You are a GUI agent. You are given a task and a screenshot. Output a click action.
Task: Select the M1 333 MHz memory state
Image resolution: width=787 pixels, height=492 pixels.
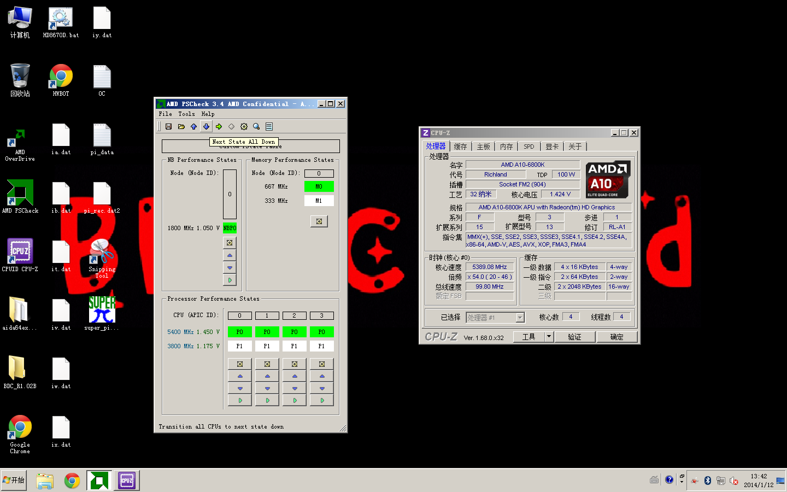tap(319, 201)
